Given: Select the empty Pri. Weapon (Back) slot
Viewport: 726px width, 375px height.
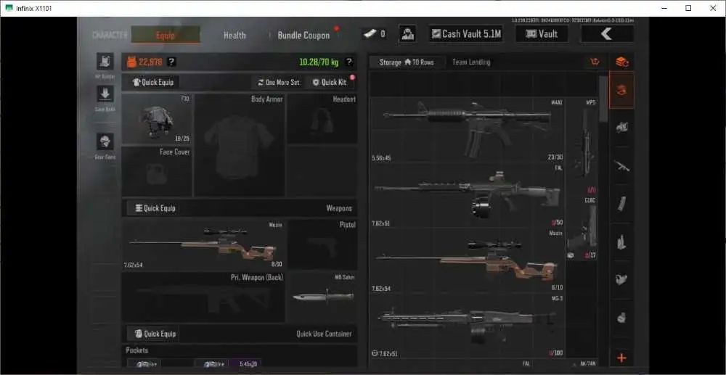Looking at the screenshot, I should 203,297.
